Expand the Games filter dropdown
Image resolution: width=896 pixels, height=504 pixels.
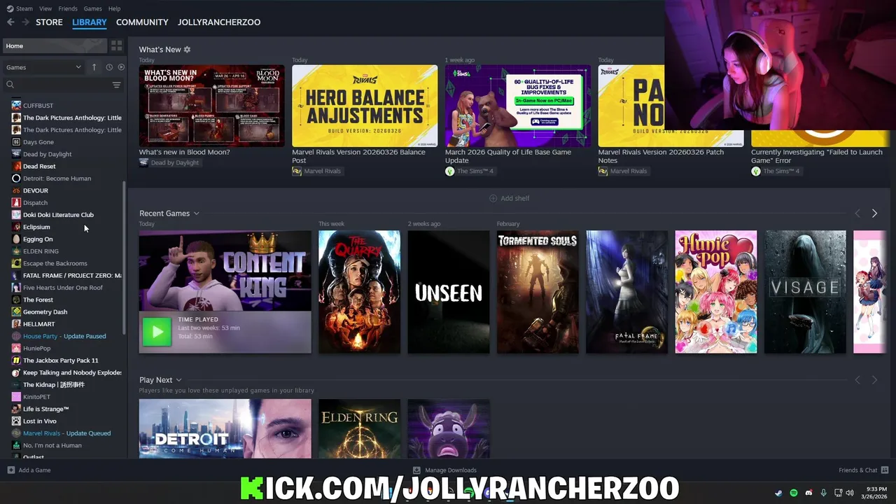click(x=43, y=67)
